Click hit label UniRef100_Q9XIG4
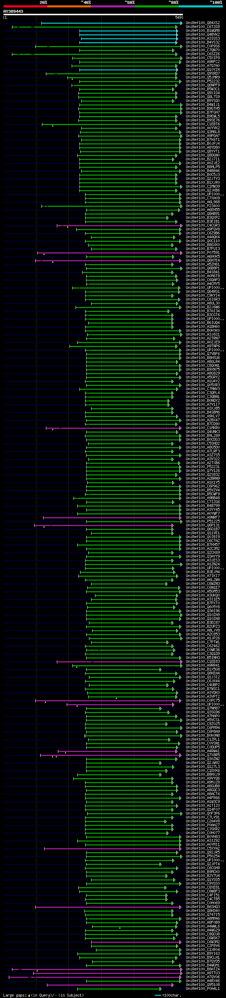The width and height of the screenshot is (226, 998). [203, 93]
